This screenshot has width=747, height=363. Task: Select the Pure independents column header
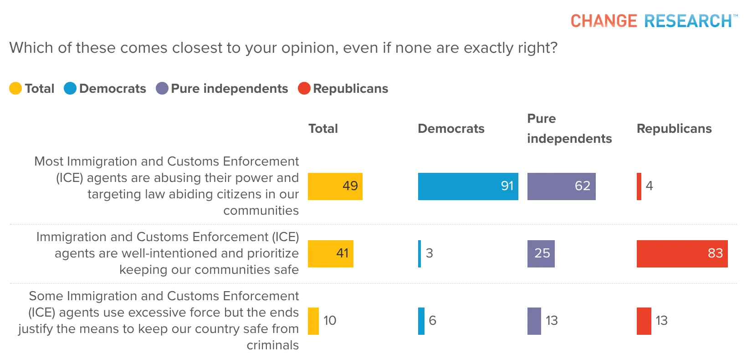point(569,128)
